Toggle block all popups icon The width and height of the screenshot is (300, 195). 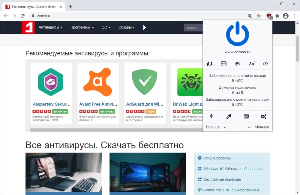[210, 64]
